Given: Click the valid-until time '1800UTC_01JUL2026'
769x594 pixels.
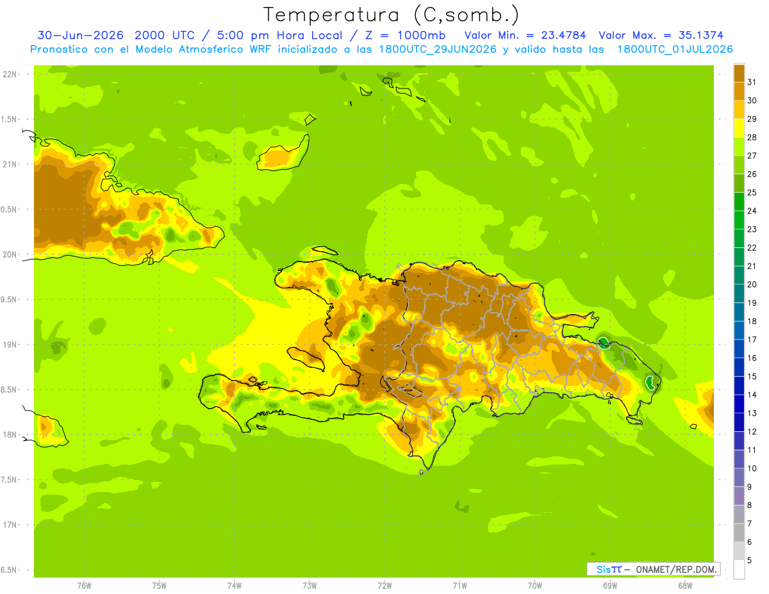Looking at the screenshot, I should pyautogui.click(x=675, y=49).
